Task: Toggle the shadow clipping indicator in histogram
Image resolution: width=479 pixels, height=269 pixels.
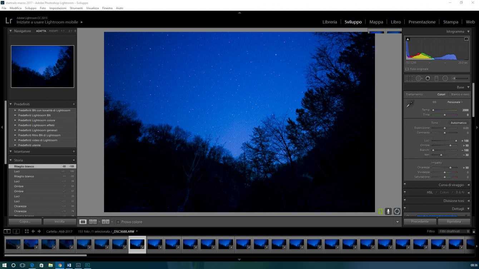Action: click(x=408, y=39)
